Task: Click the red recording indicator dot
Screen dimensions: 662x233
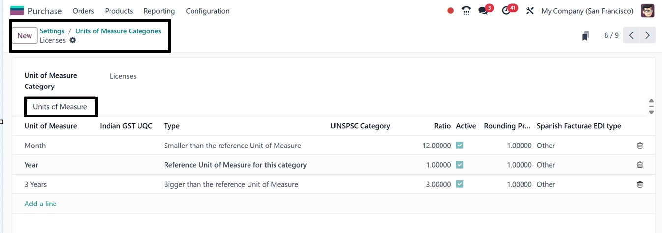Action: [450, 11]
